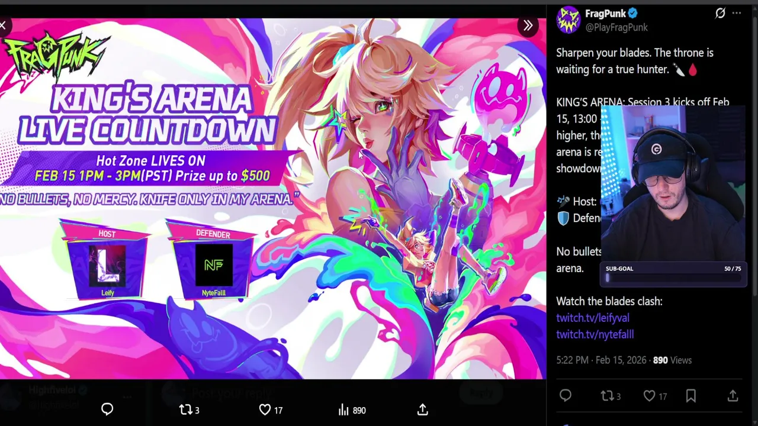This screenshot has height=426, width=758.
Task: Open the twitch.tv/leifyval link
Action: (x=593, y=318)
